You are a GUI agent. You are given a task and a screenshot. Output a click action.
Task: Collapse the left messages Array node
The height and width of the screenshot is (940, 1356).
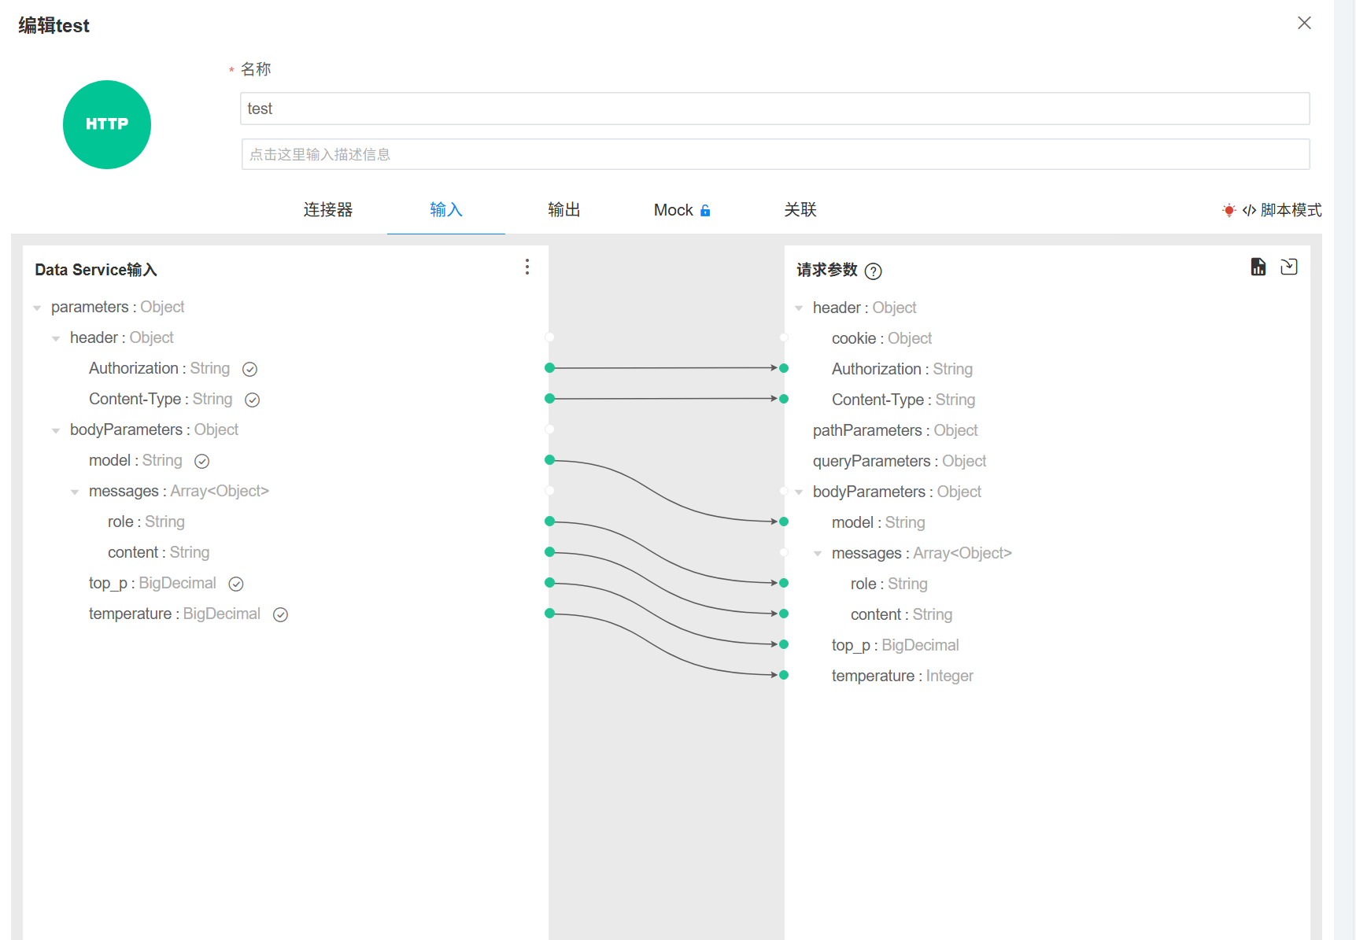pos(75,492)
